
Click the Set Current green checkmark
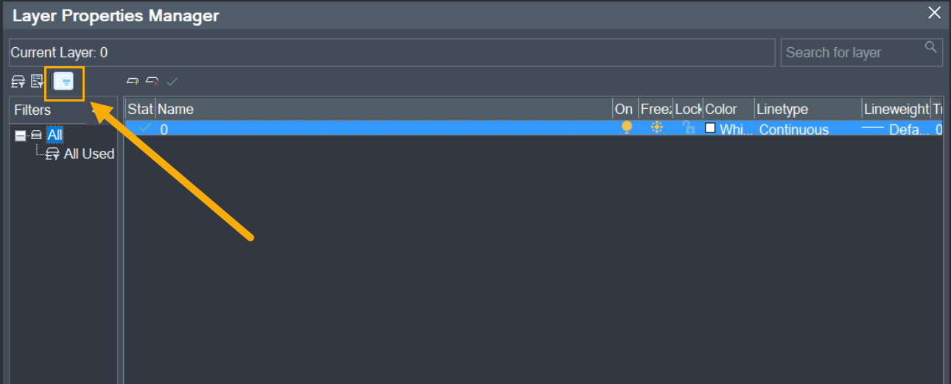coord(172,81)
